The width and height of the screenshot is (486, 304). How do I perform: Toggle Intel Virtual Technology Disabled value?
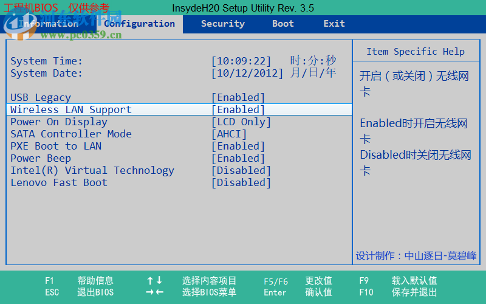pos(241,171)
